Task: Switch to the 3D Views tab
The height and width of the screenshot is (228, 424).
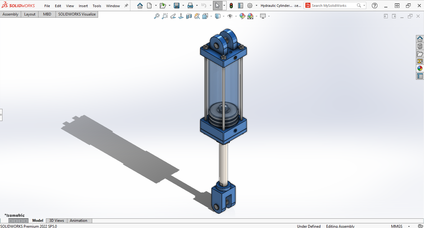Action: [x=56, y=221]
